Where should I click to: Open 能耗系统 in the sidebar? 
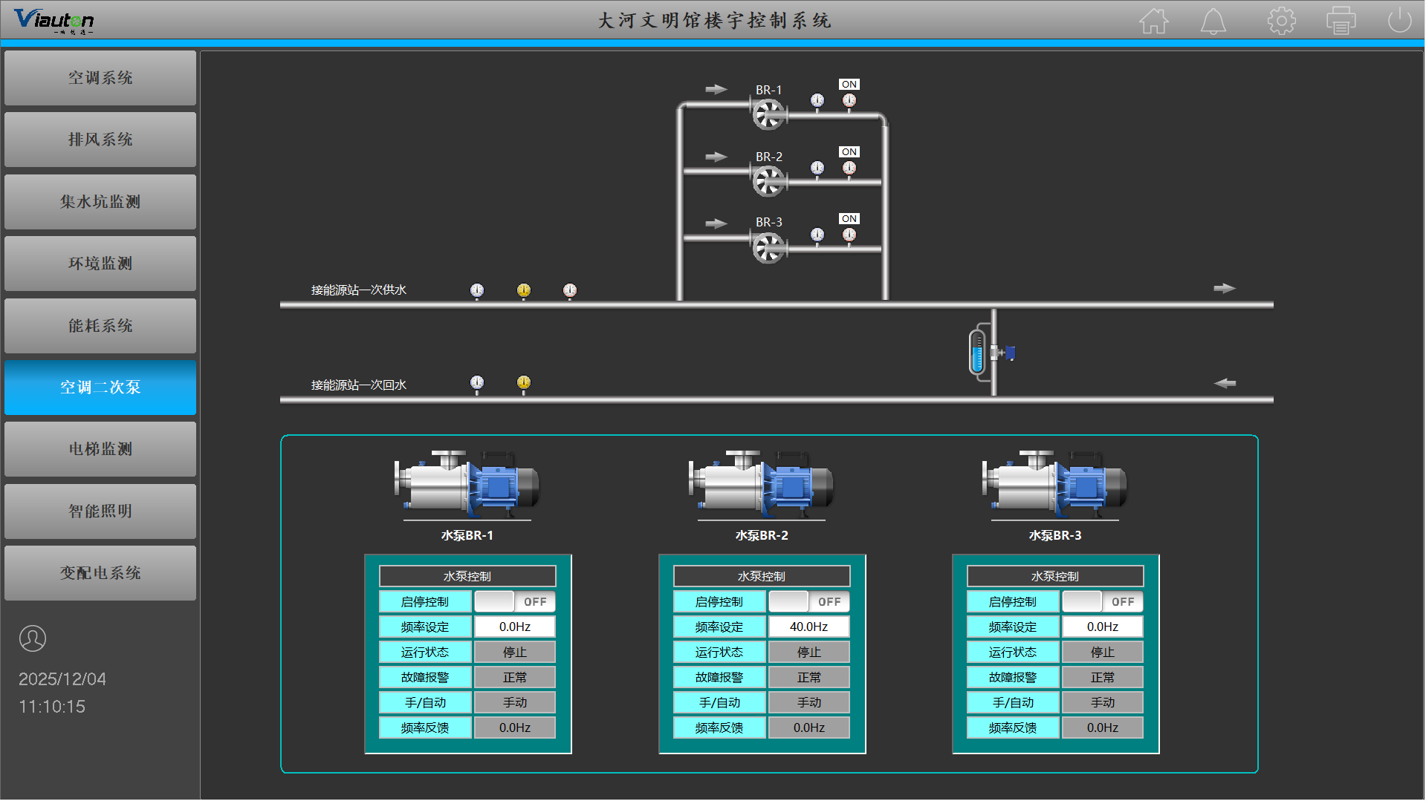click(x=100, y=326)
